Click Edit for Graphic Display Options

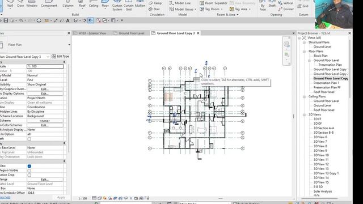45,93
